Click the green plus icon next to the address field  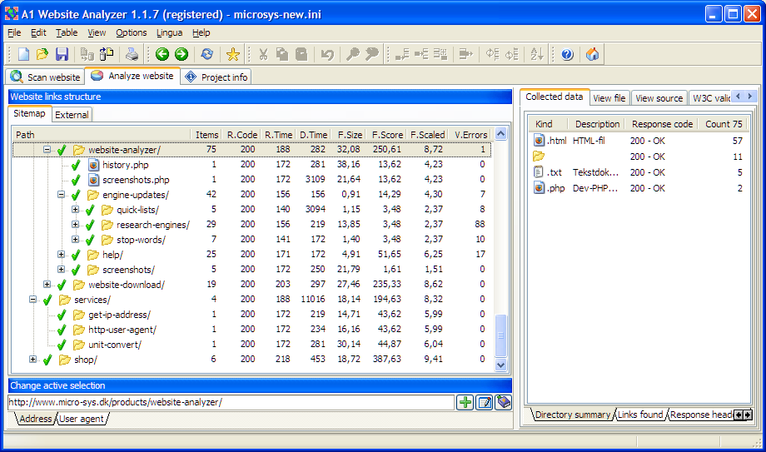[465, 402]
